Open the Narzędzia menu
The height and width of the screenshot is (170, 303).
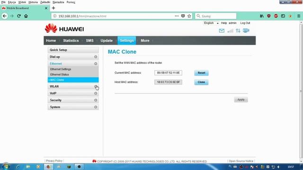[58, 2]
